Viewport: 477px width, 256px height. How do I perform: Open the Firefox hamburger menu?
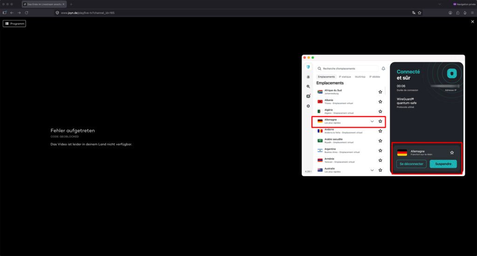point(472,13)
